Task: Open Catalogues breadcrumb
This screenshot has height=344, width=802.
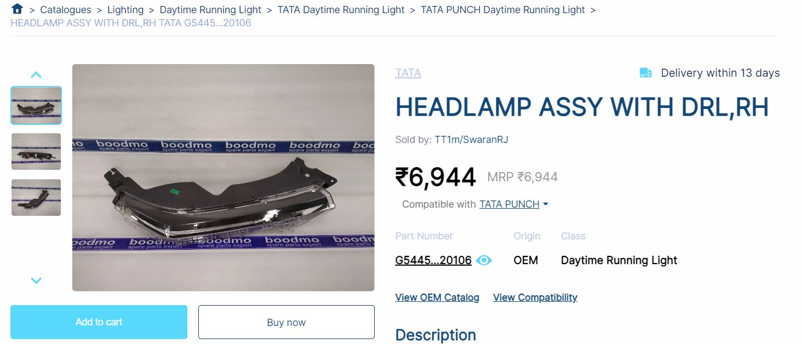Action: click(x=66, y=10)
